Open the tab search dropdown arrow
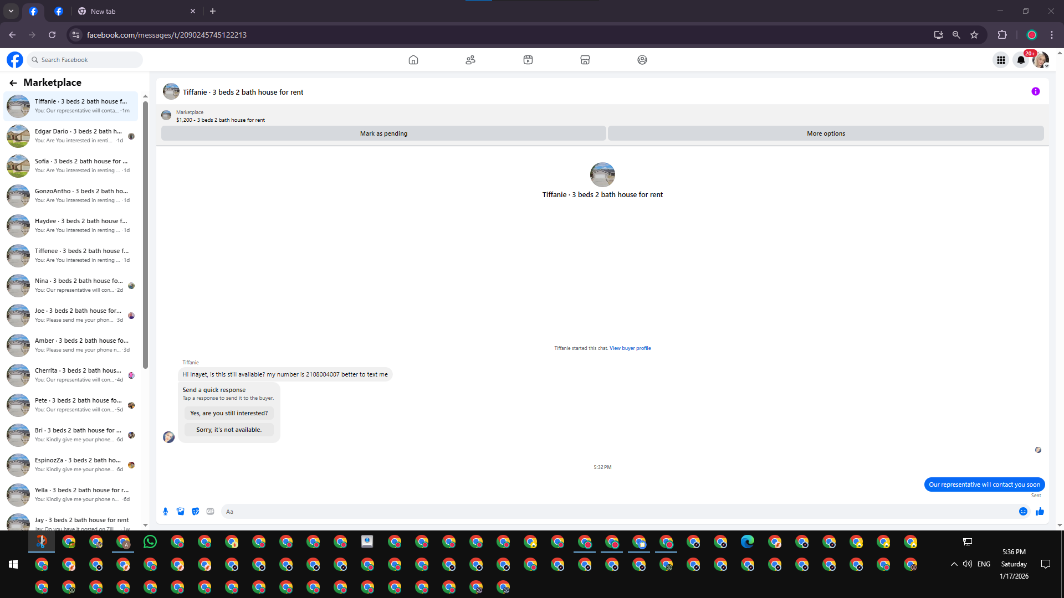This screenshot has width=1064, height=598. pyautogui.click(x=11, y=11)
